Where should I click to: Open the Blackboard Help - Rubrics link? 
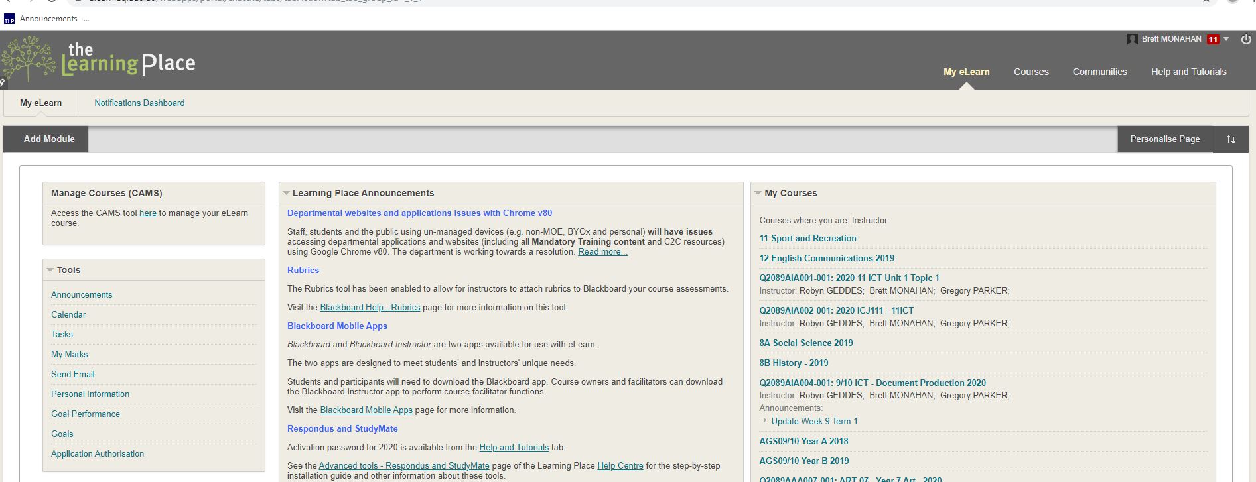pyautogui.click(x=370, y=308)
